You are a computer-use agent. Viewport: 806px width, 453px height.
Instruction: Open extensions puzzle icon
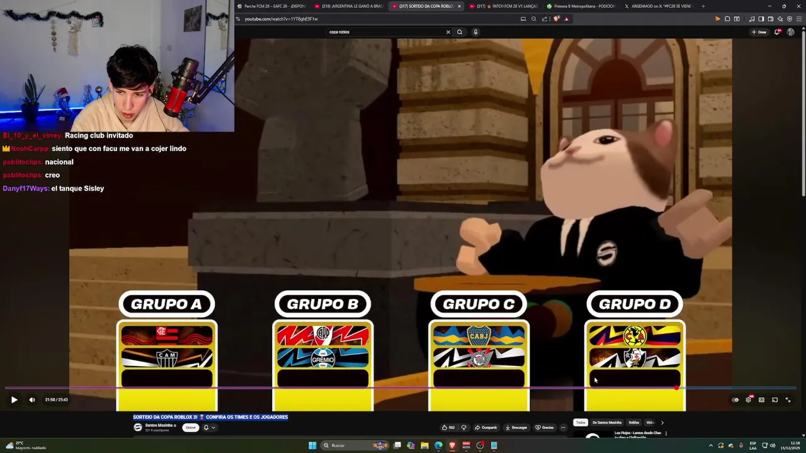coord(727,19)
